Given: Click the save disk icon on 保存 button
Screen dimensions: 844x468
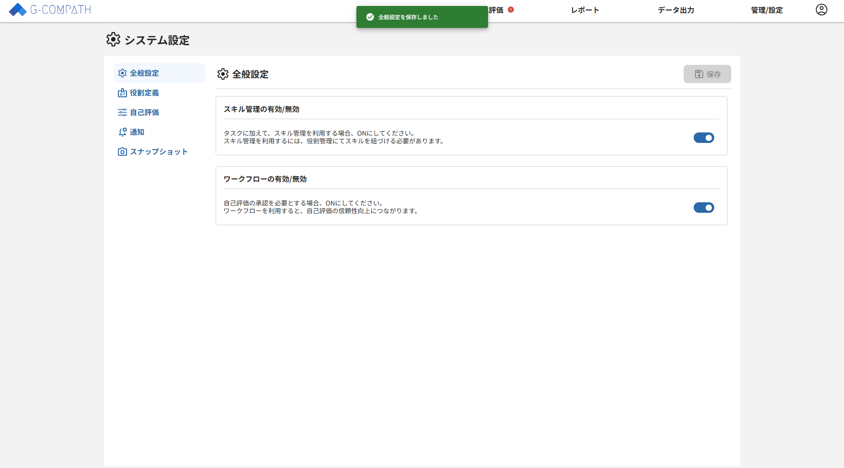Looking at the screenshot, I should coord(698,74).
